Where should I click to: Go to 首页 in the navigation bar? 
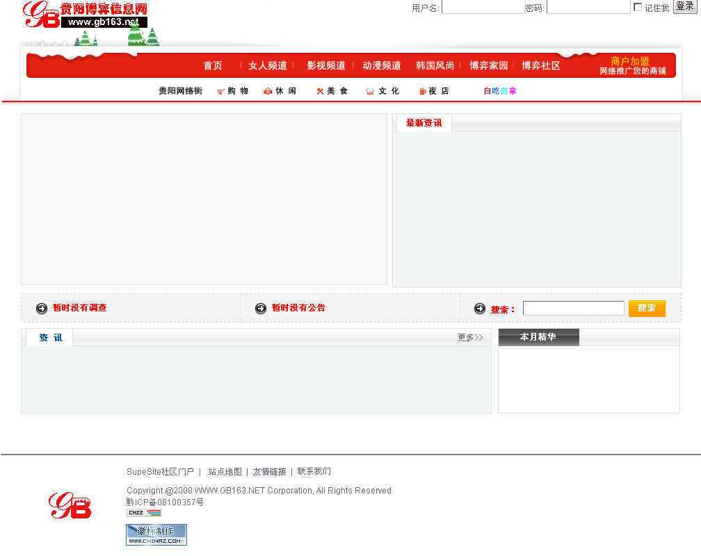click(213, 66)
